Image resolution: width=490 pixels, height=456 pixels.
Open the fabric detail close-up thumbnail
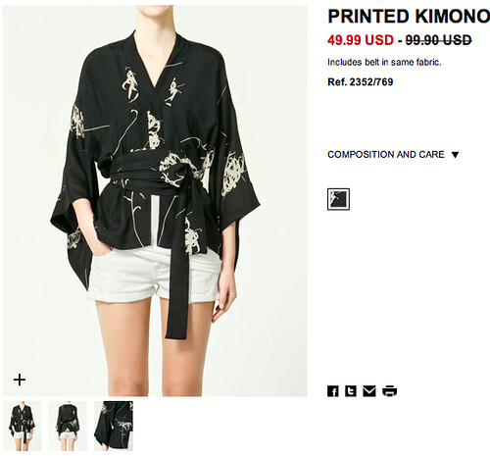pyautogui.click(x=114, y=426)
